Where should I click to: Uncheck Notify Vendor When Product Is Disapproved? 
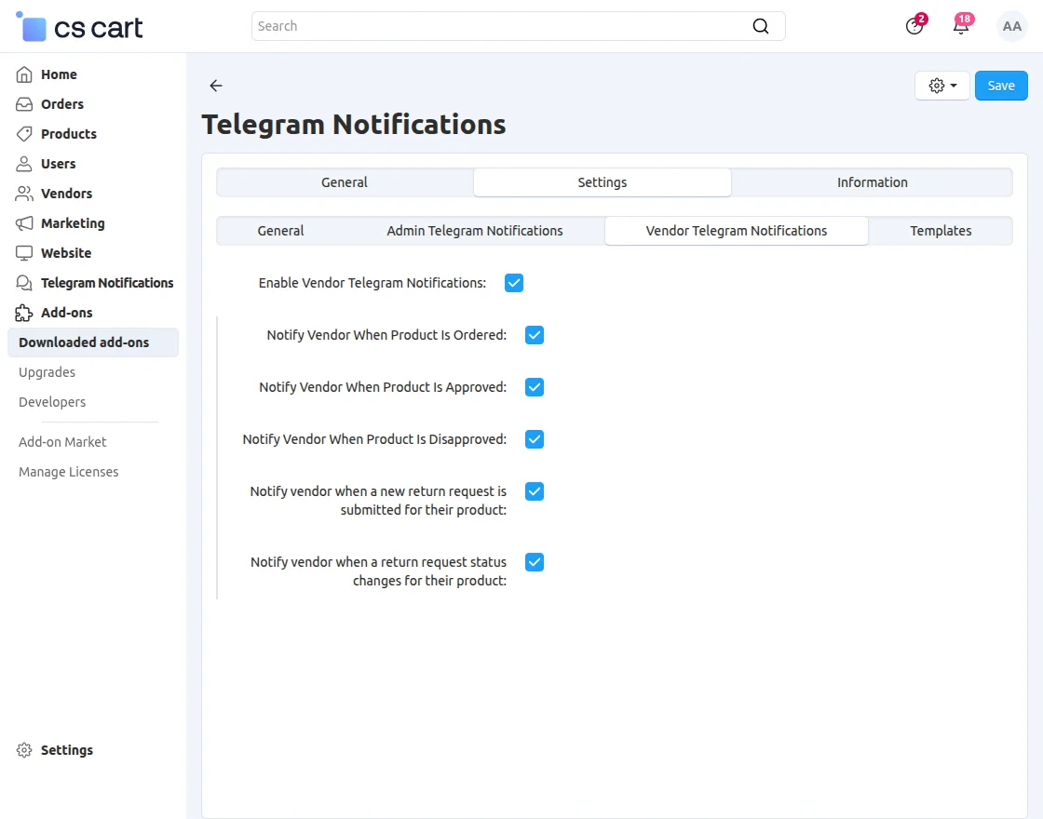coord(535,439)
